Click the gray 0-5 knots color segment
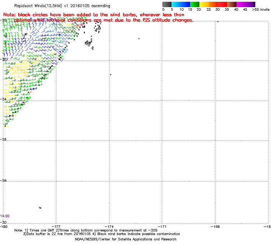271x245 pixels. pos(167,4)
